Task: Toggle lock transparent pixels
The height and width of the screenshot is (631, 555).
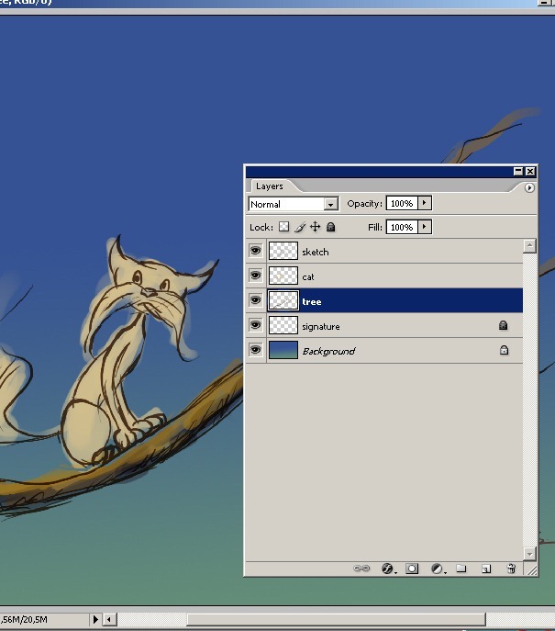Action: (283, 227)
